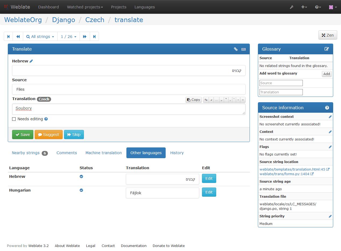Screen dimensions: 341x251
Task: Open the Machine translation tab
Action: (x=104, y=153)
